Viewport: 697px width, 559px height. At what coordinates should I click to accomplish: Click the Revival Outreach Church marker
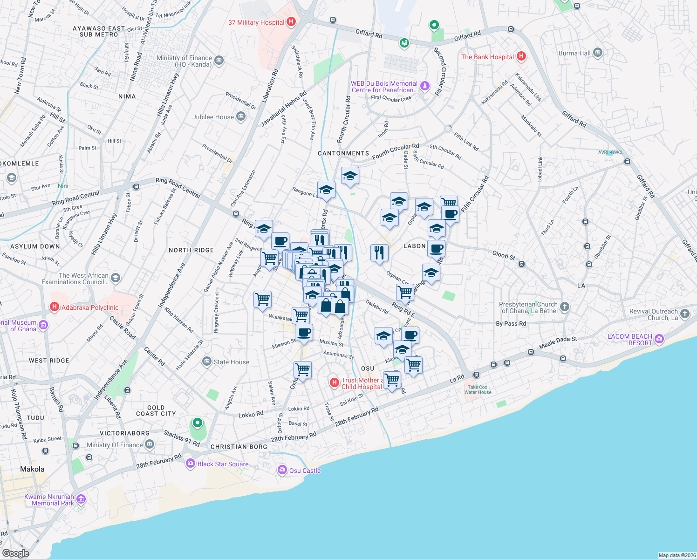pos(684,314)
